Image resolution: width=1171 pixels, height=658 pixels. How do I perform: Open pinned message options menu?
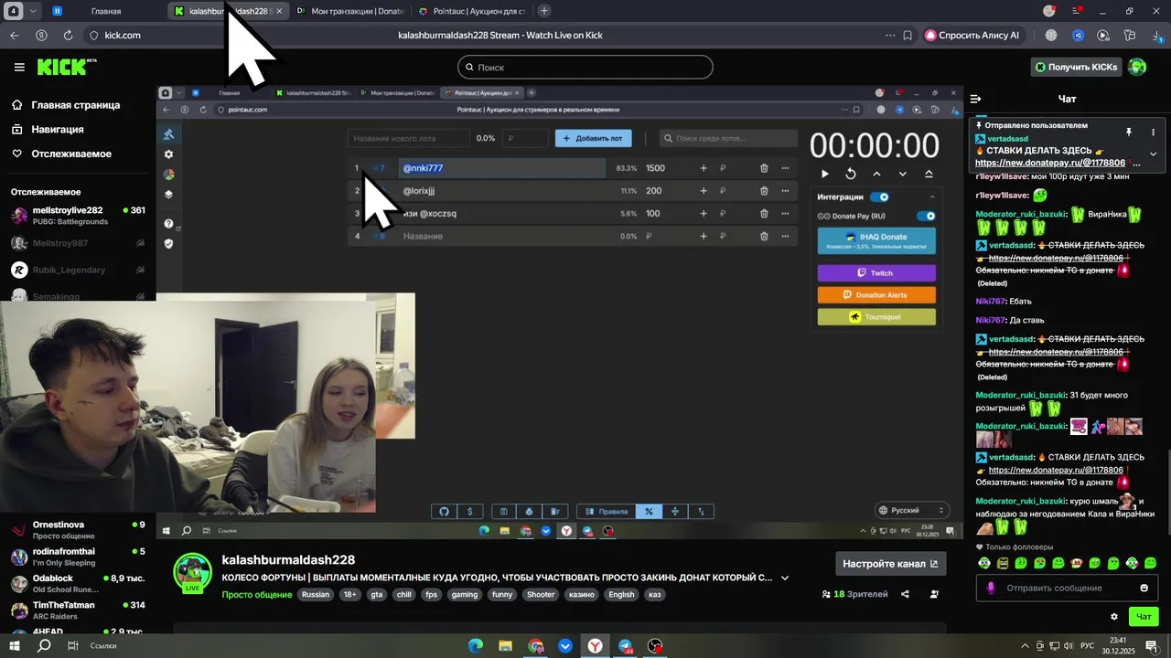pos(1153,132)
